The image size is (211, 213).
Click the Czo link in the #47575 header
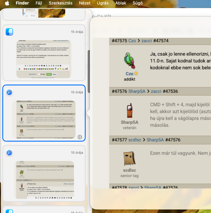pyautogui.click(x=132, y=41)
